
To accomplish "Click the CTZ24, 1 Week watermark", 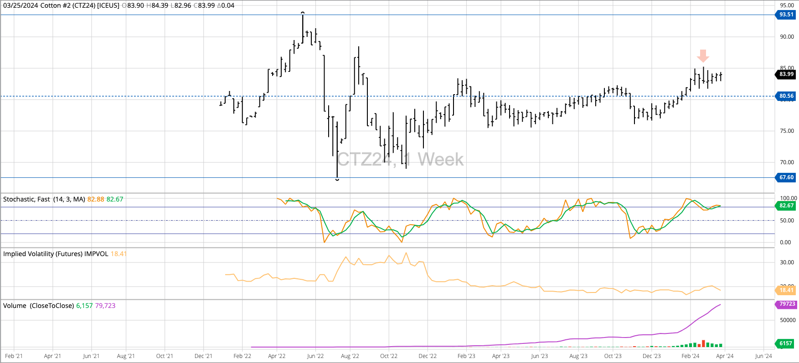I will coord(400,159).
